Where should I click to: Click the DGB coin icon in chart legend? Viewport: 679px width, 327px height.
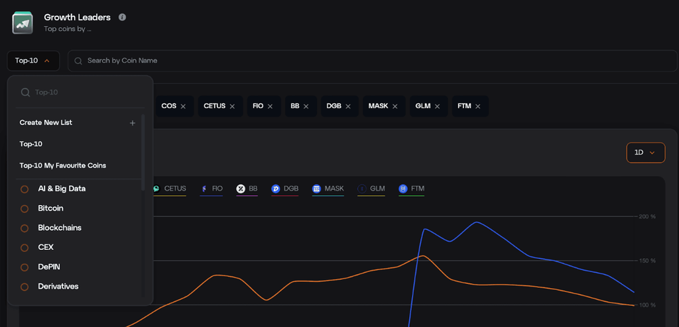[276, 189]
